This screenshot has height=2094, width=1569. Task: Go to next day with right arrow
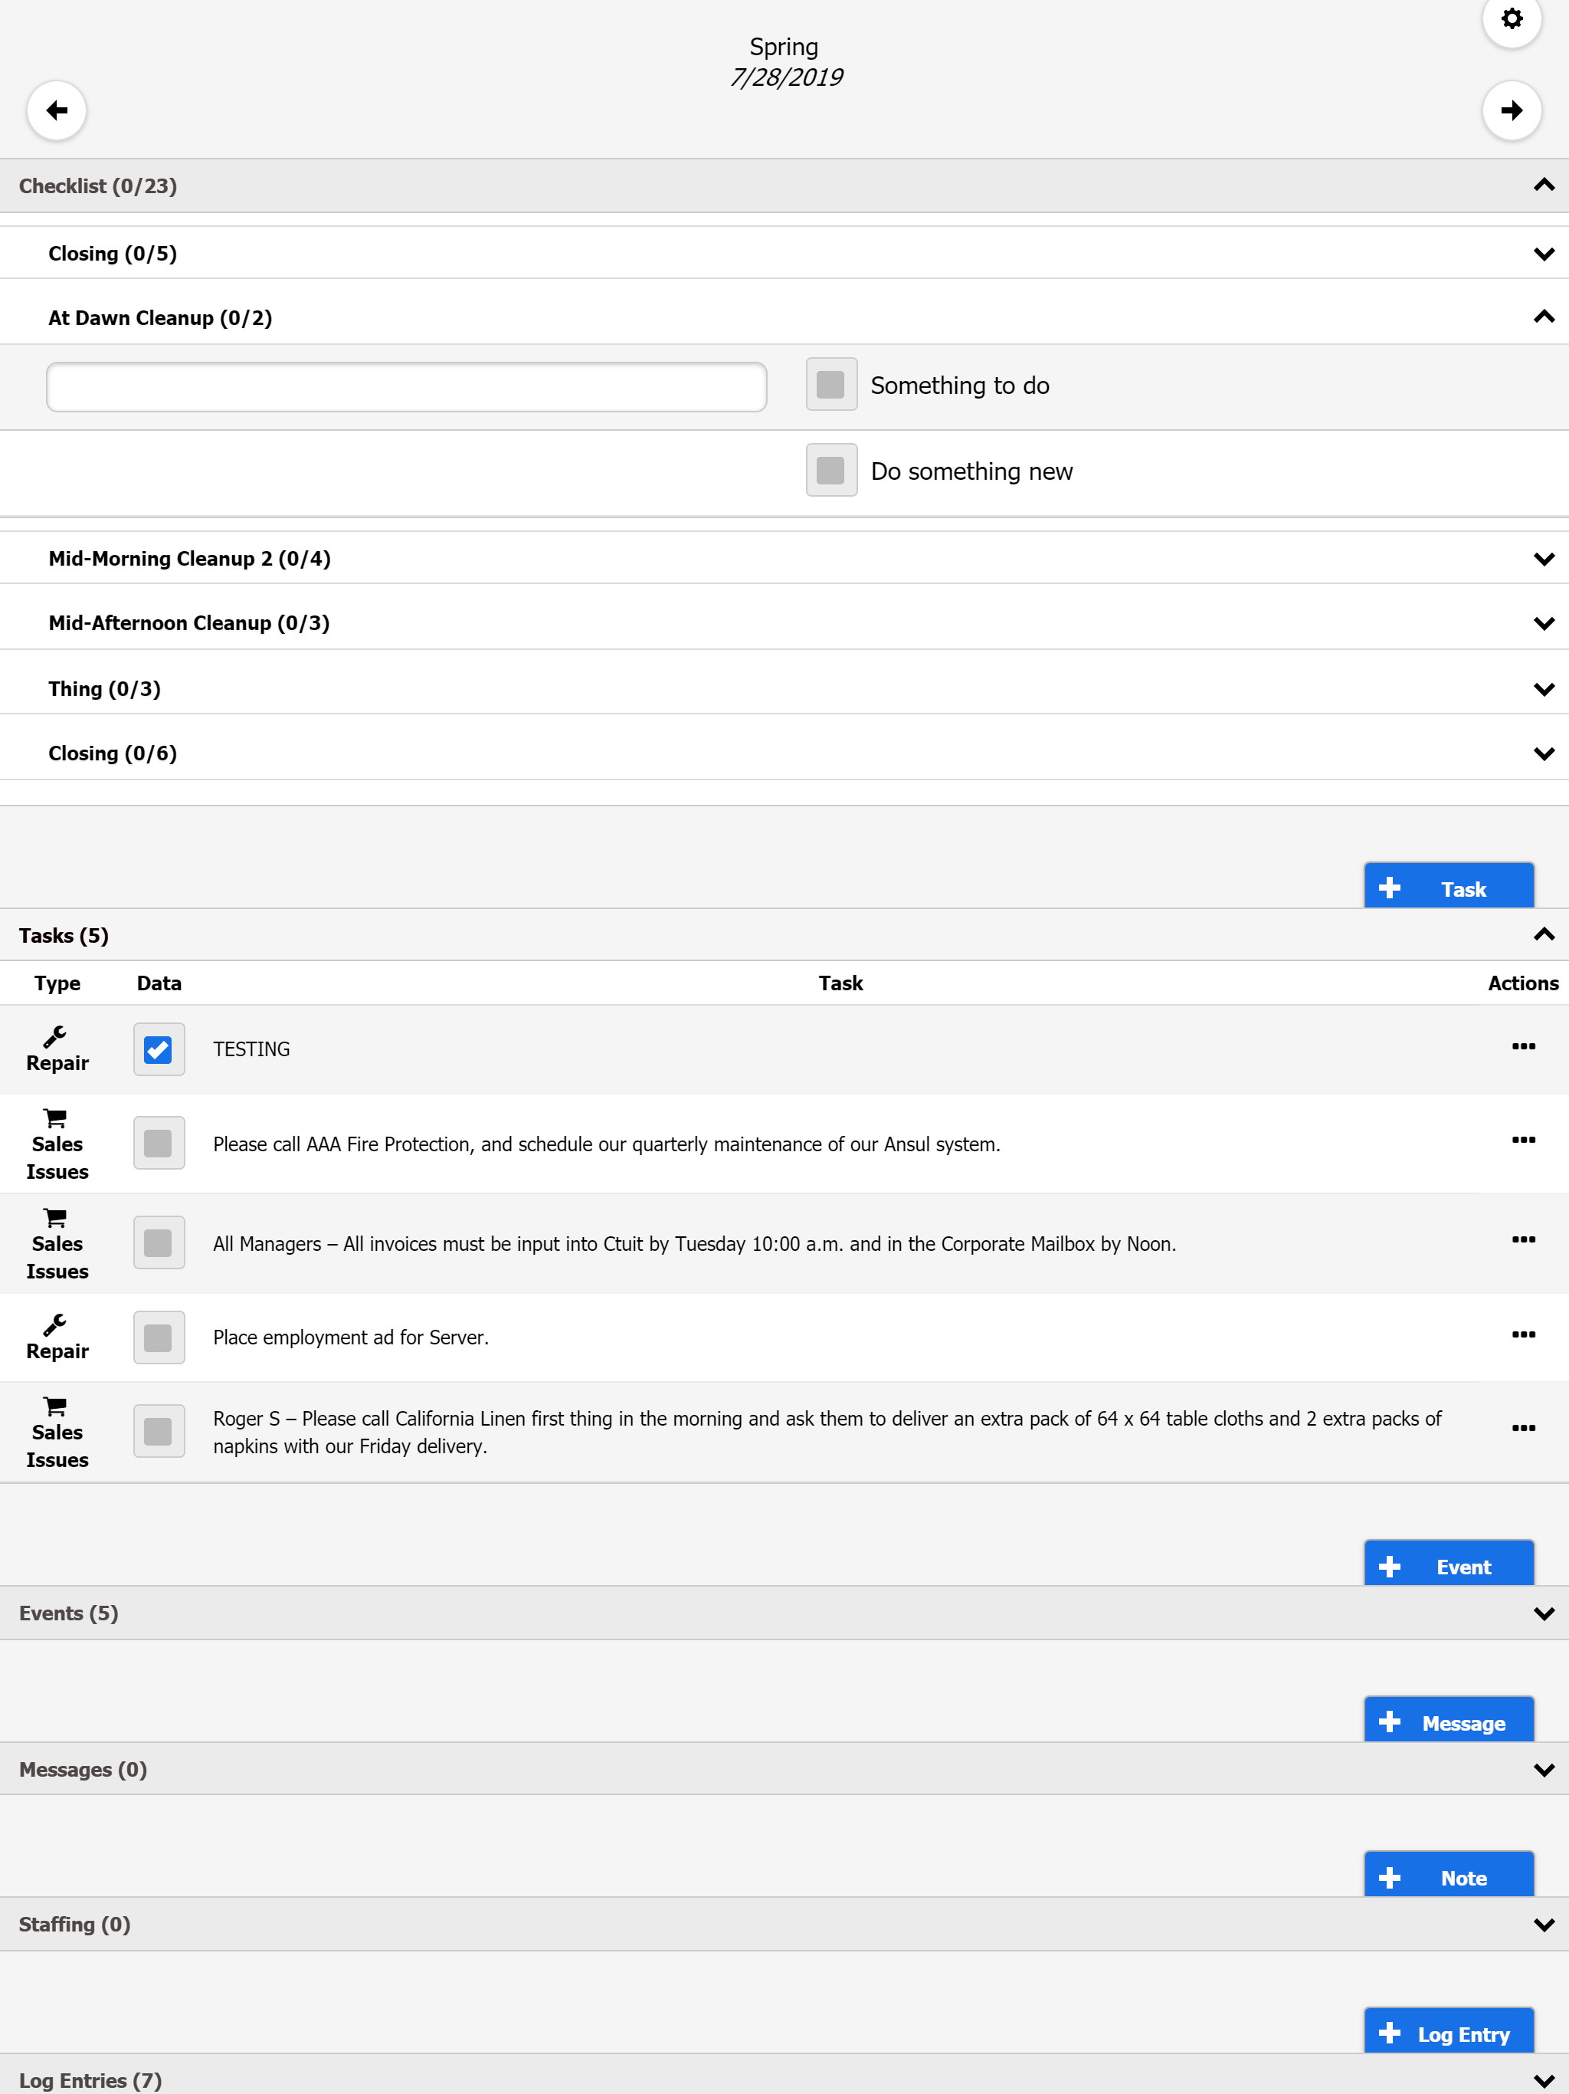click(1512, 111)
